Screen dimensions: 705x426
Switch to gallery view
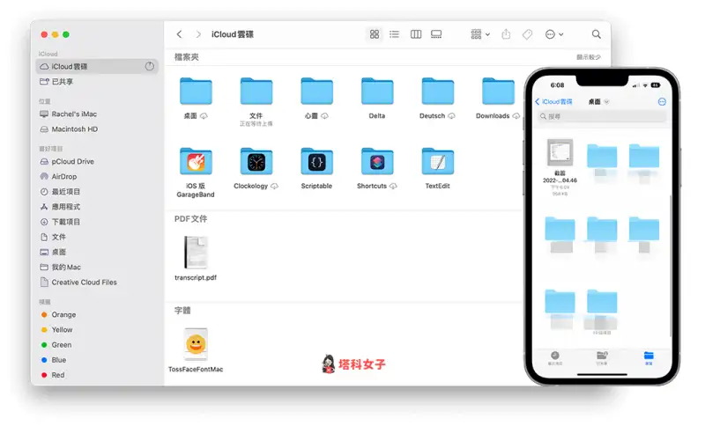pyautogui.click(x=436, y=34)
